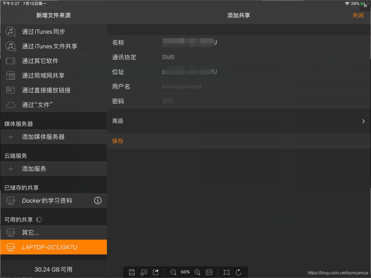This screenshot has height=278, width=371.
Task: Click the 66% zoom level text
Action: [x=185, y=272]
